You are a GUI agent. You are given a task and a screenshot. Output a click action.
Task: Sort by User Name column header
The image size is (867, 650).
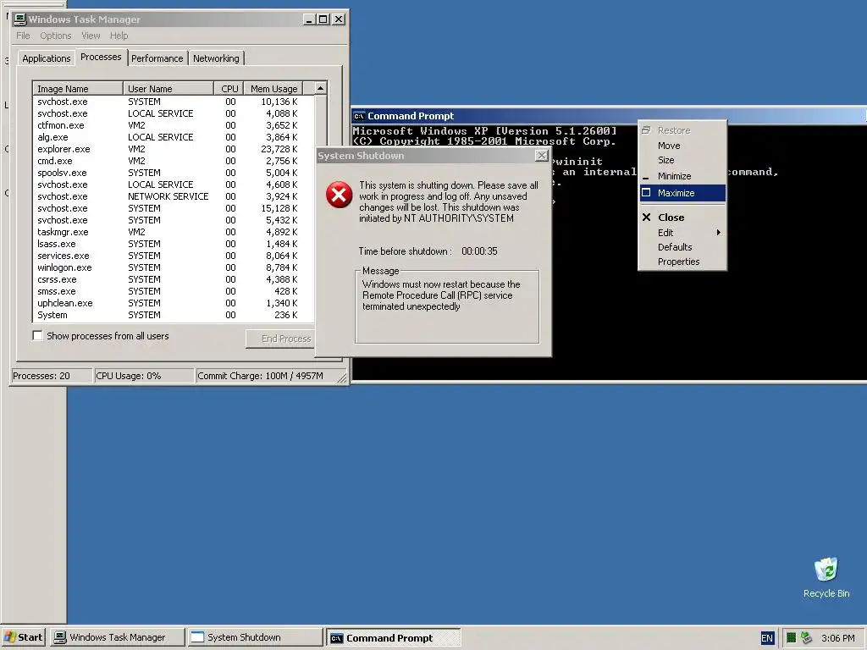click(168, 88)
